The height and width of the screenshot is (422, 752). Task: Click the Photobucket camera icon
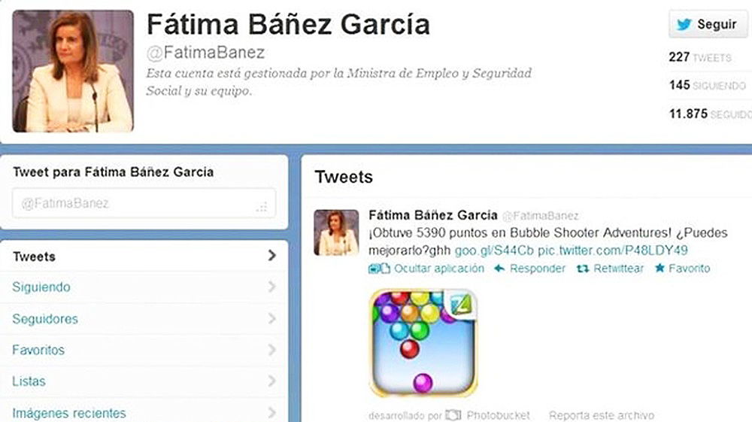point(453,414)
